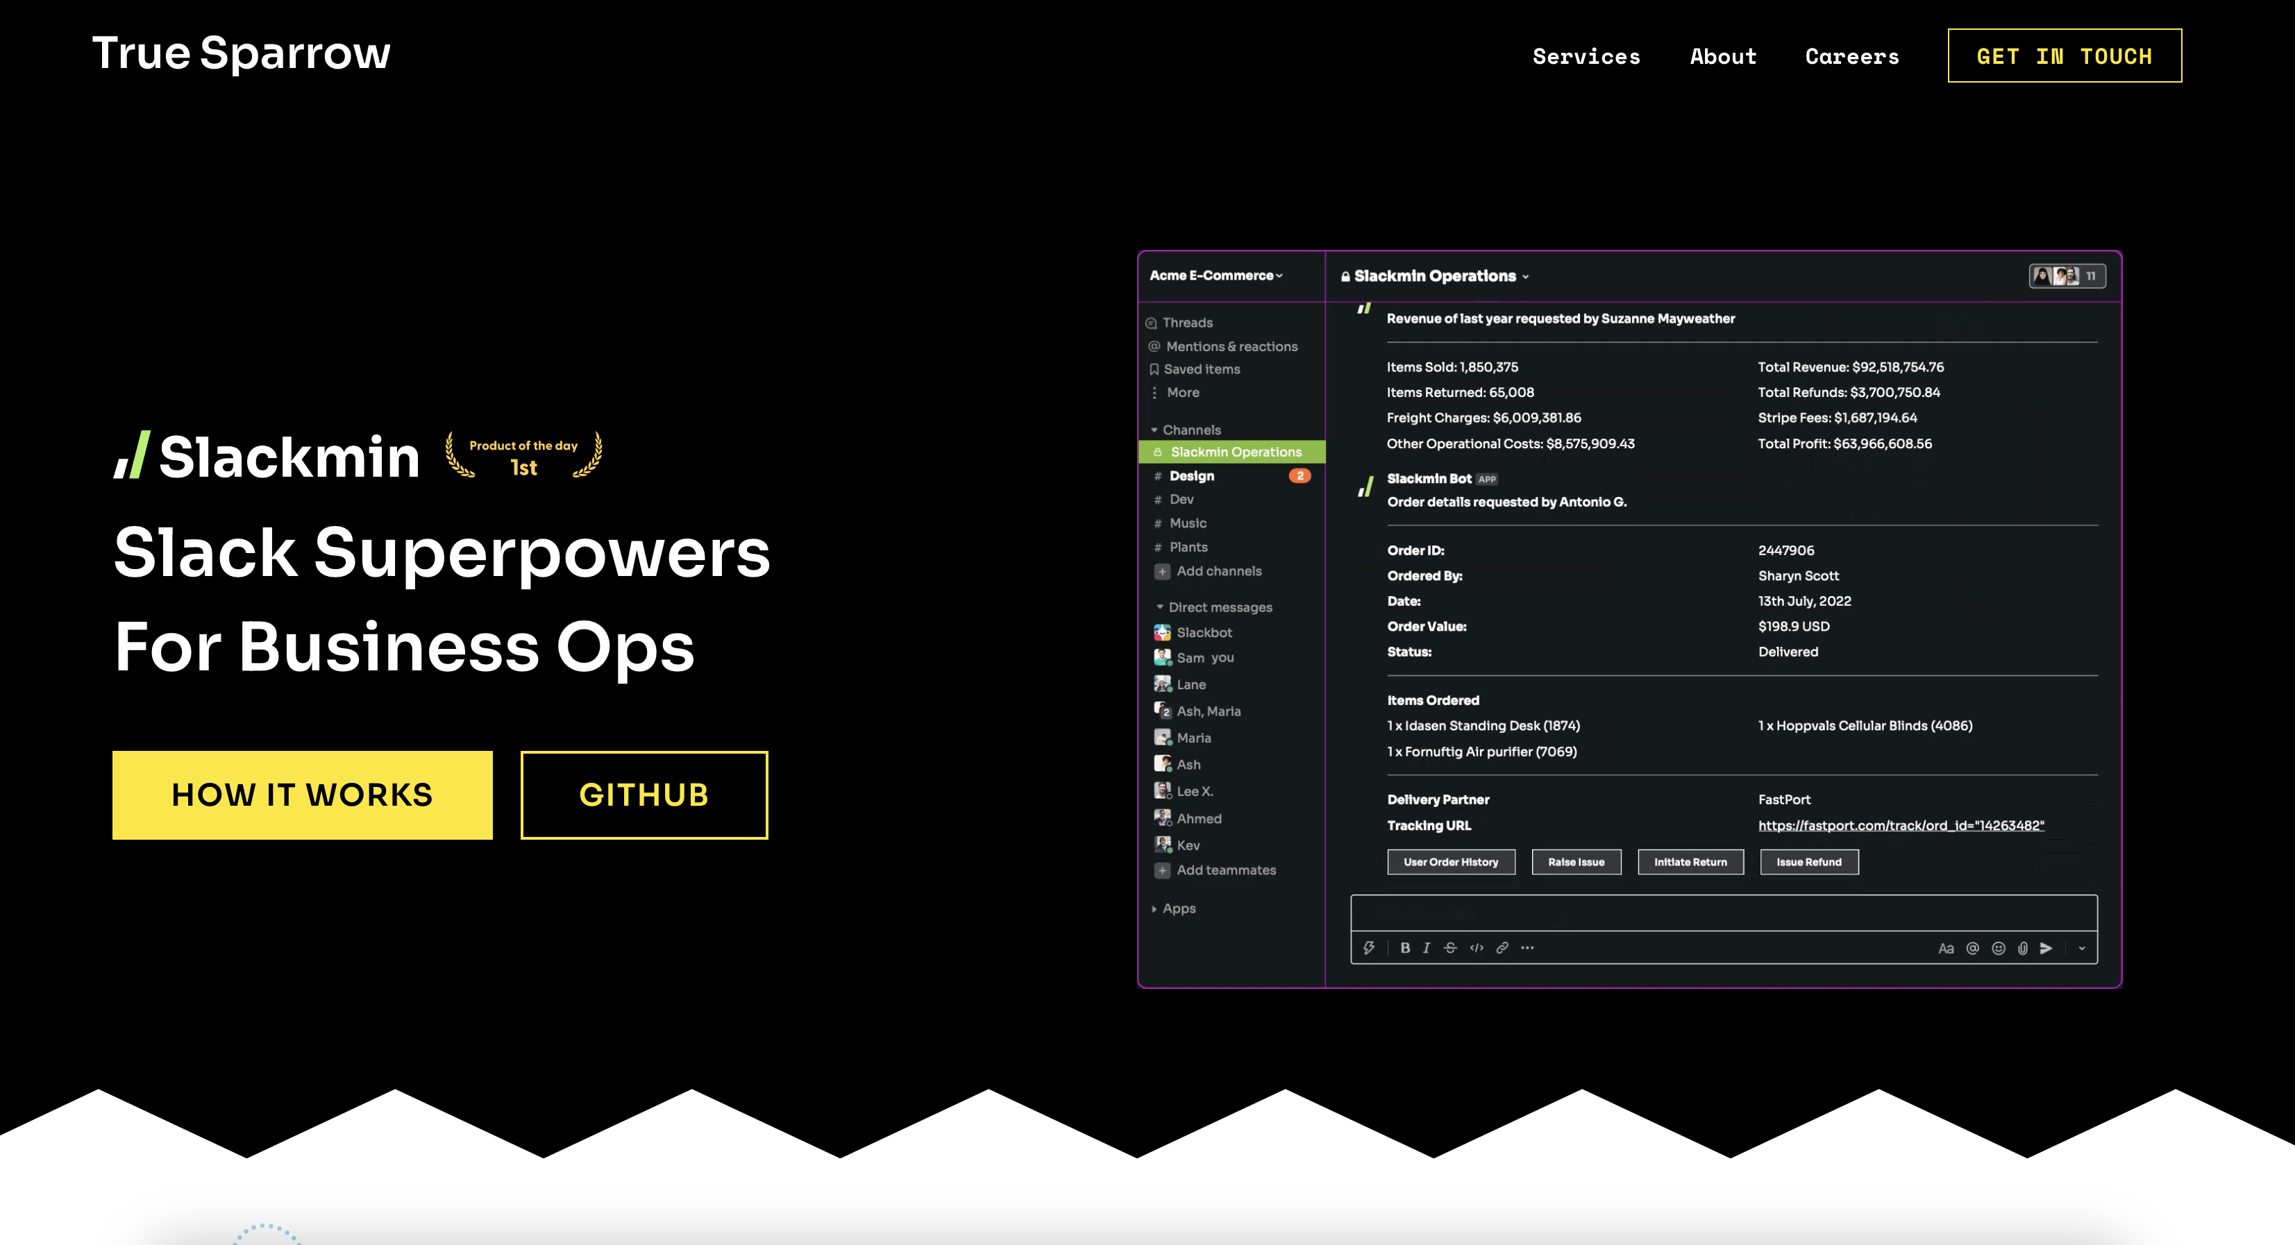Click the shortcuts lightning bolt icon

pyautogui.click(x=1368, y=947)
